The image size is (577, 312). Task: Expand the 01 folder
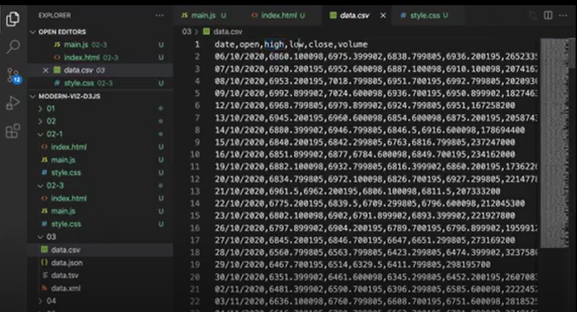point(51,109)
